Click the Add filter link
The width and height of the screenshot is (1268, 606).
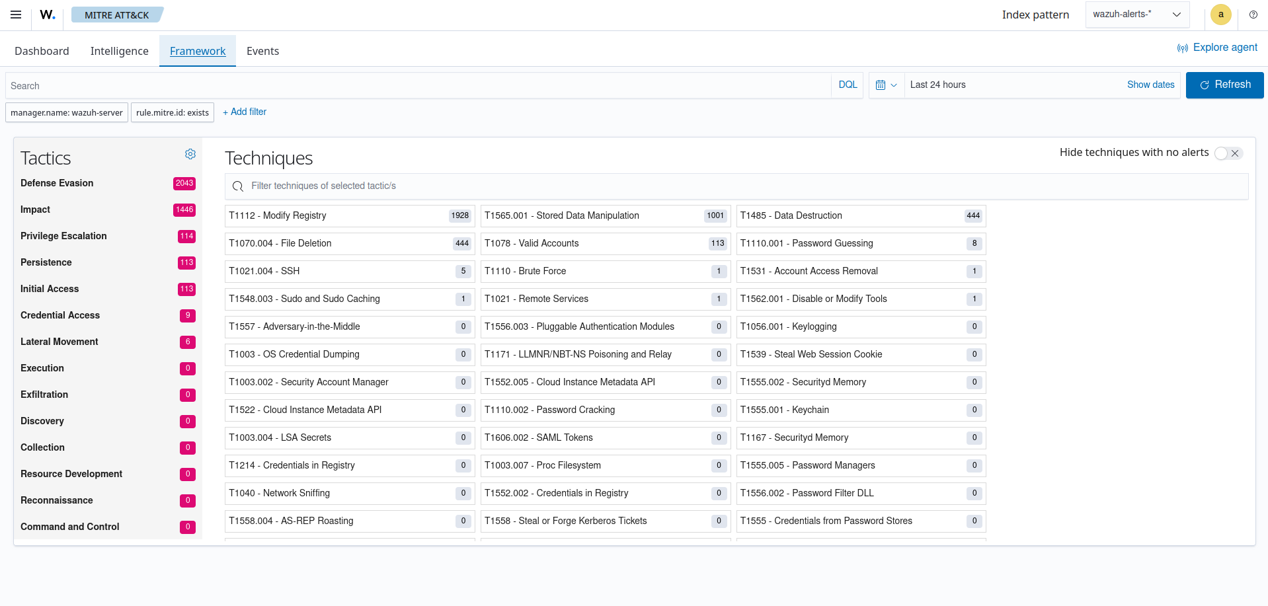click(x=245, y=112)
